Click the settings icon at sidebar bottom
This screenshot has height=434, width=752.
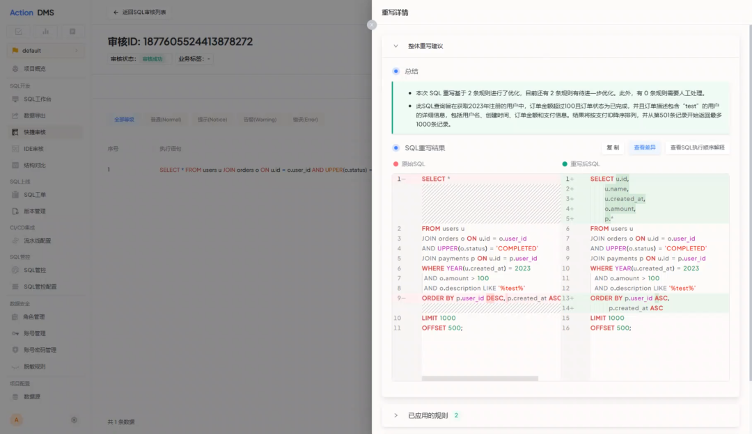(x=74, y=419)
